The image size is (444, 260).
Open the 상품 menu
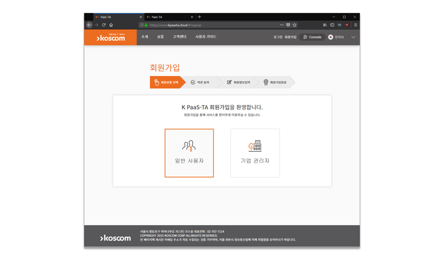point(160,37)
